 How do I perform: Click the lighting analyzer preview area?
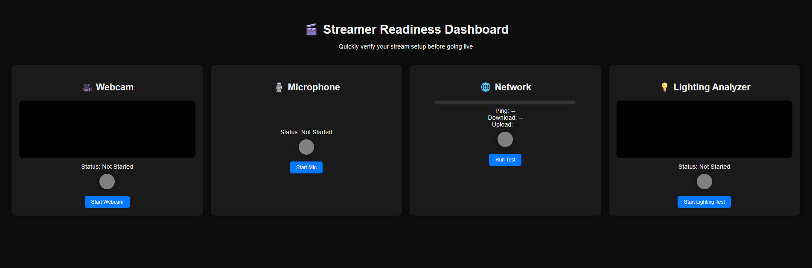(704, 129)
